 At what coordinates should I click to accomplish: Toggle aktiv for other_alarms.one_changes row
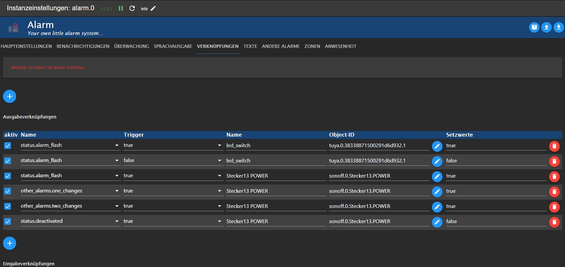coord(8,191)
